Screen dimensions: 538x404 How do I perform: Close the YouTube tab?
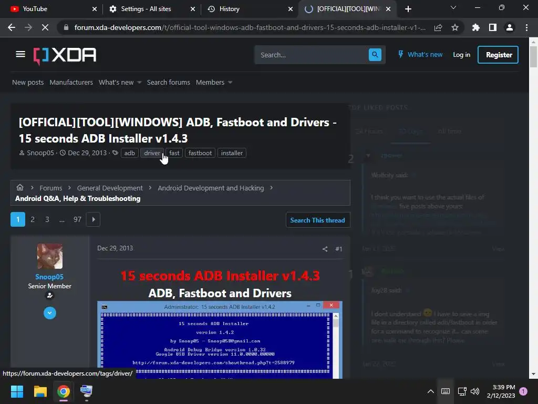(x=95, y=9)
